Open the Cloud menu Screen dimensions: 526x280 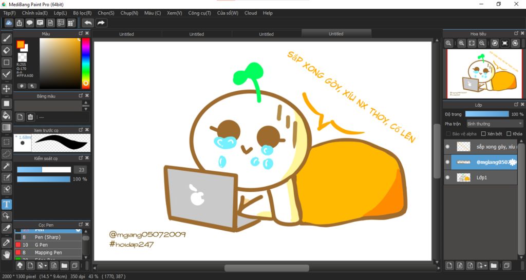251,13
